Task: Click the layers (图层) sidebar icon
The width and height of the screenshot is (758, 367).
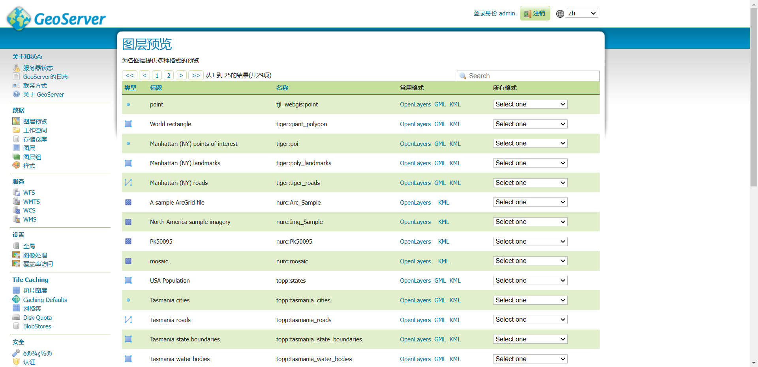Action: (16, 148)
